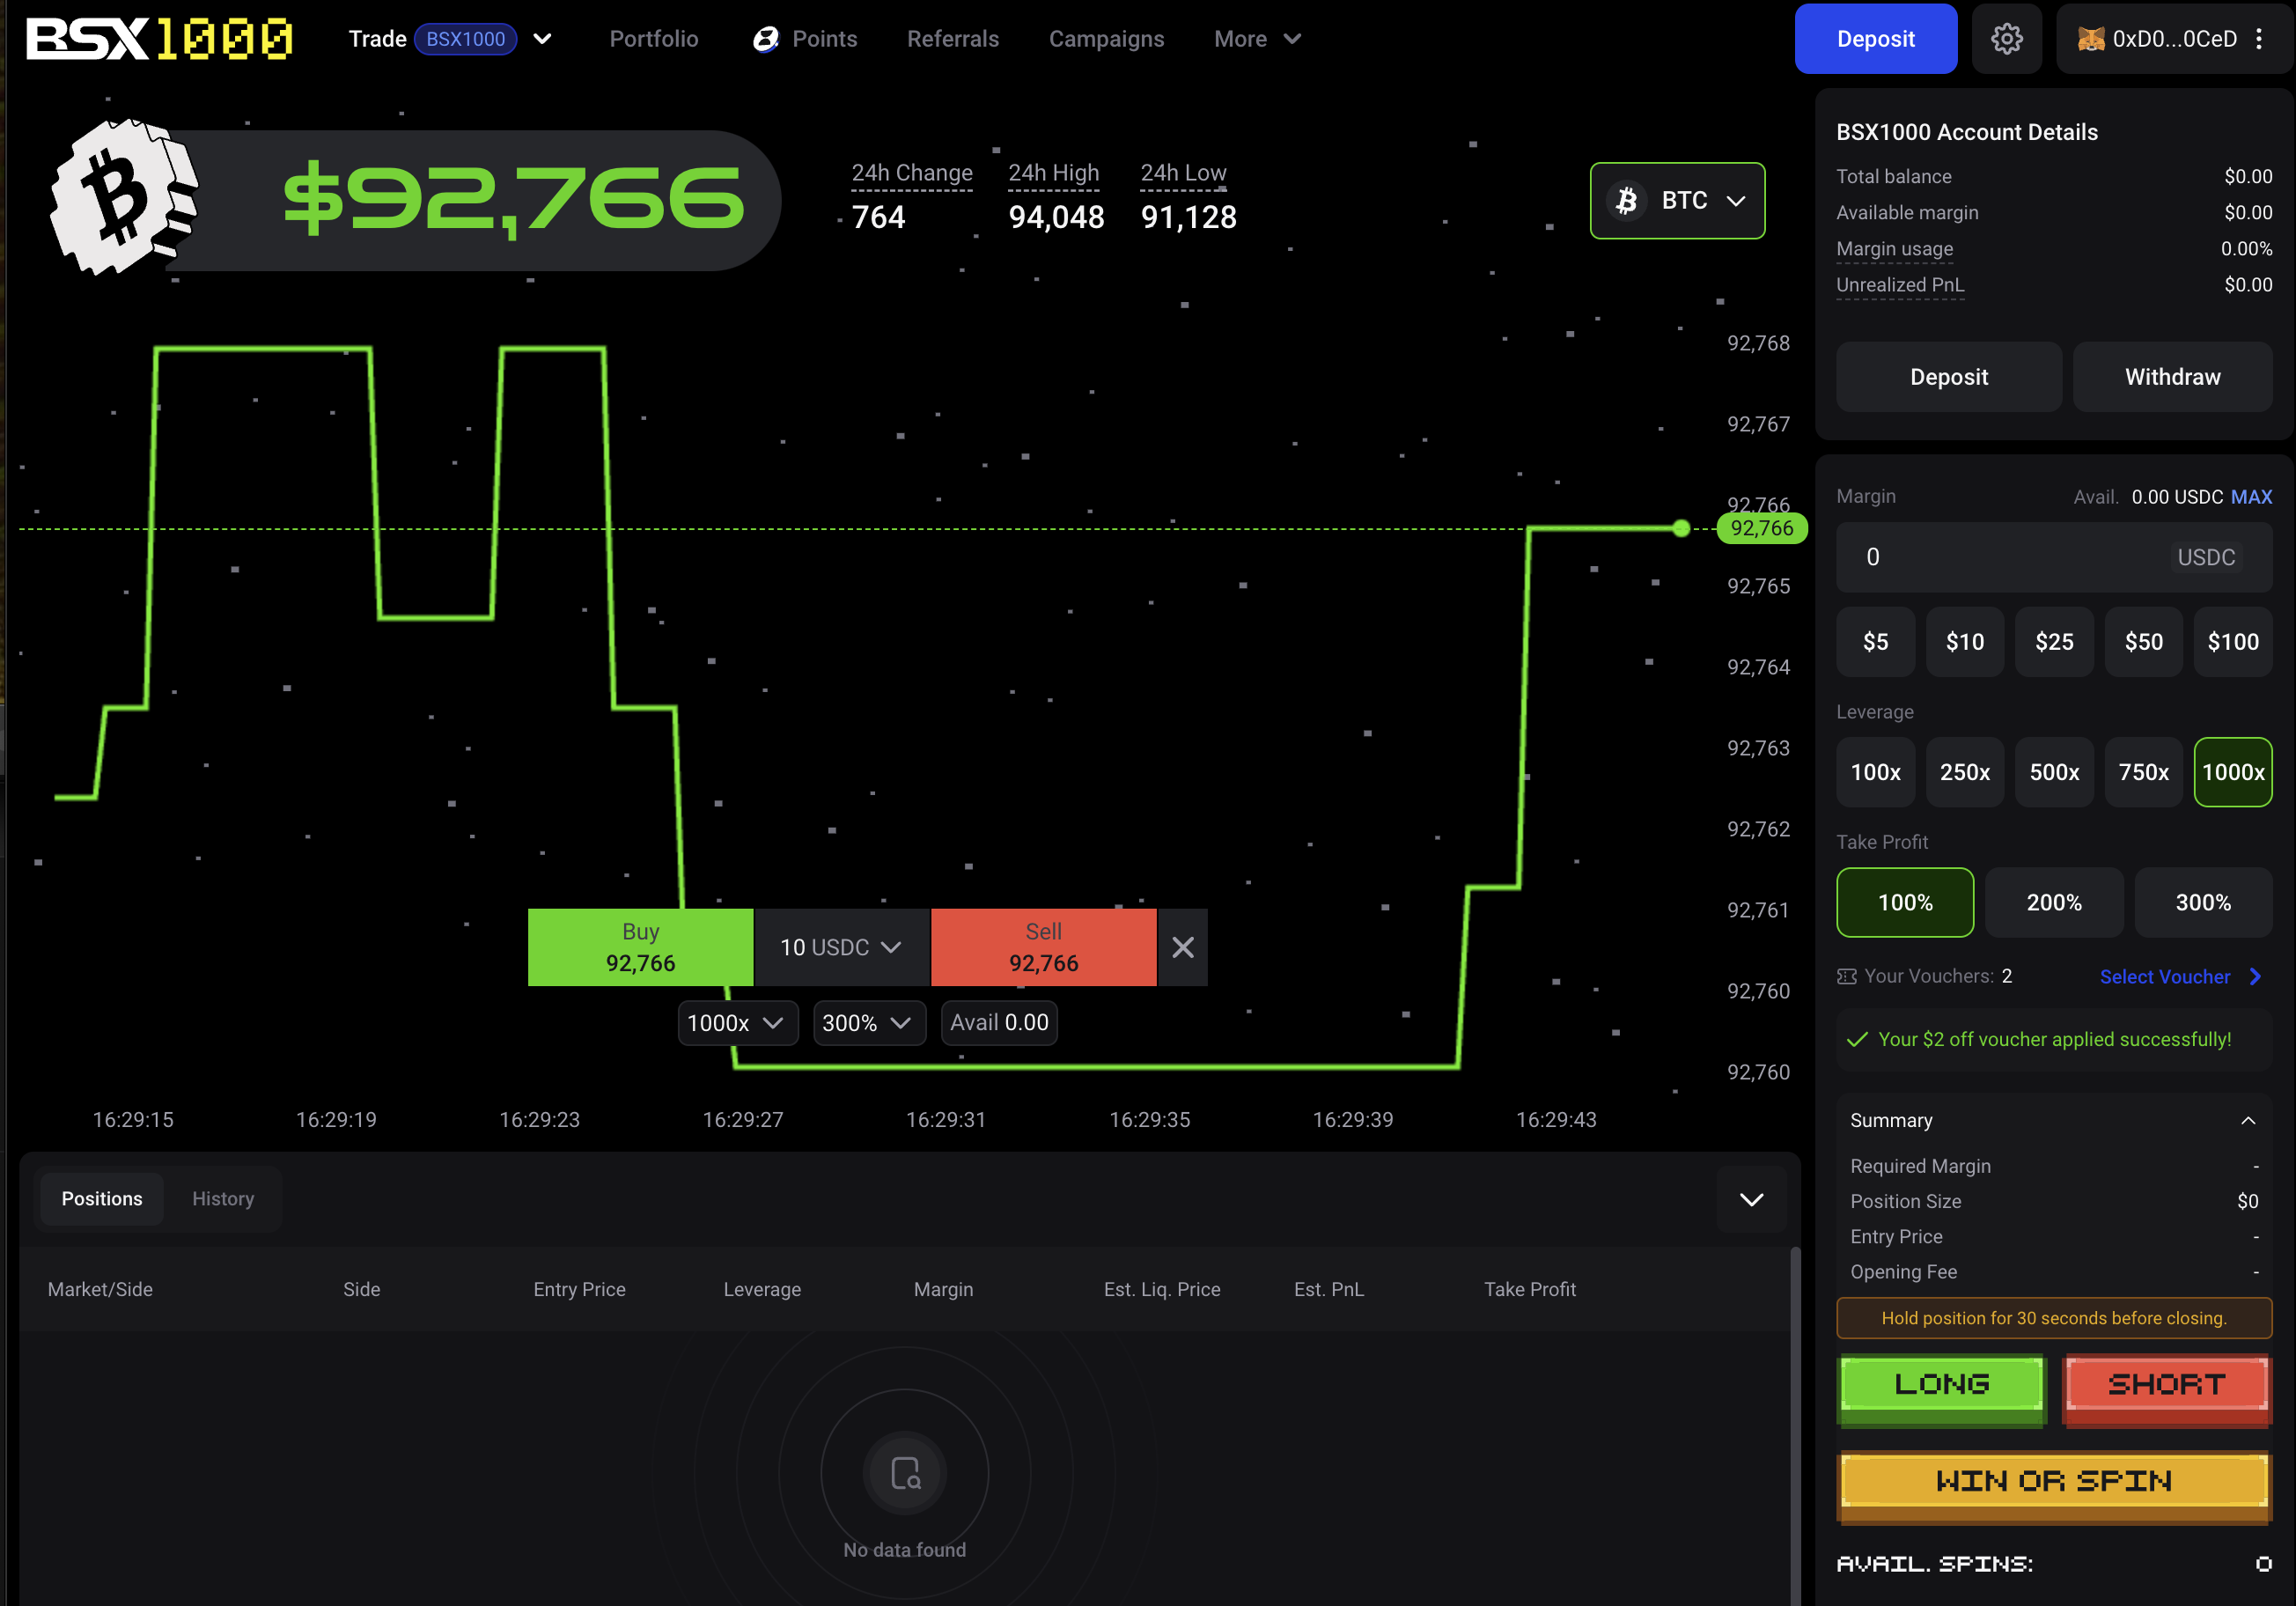Collapse the Summary section
Image resolution: width=2296 pixels, height=1606 pixels.
[2248, 1120]
